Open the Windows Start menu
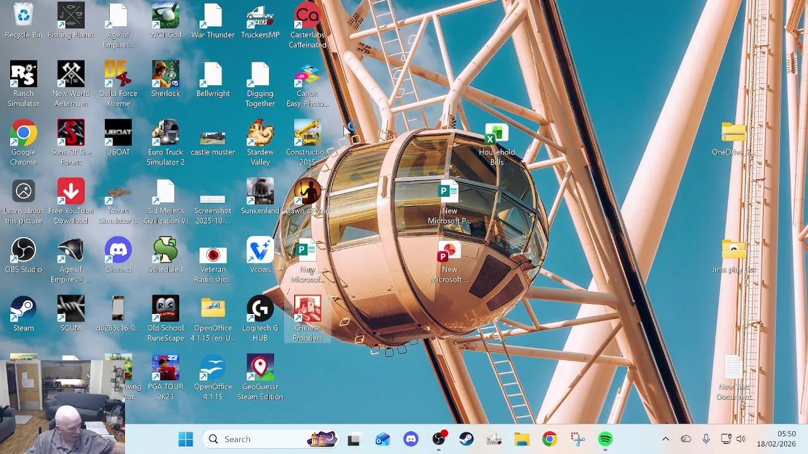Viewport: 808px width, 454px height. [x=186, y=439]
